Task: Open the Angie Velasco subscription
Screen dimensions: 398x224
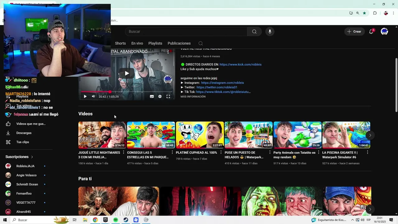Action: coord(26,175)
